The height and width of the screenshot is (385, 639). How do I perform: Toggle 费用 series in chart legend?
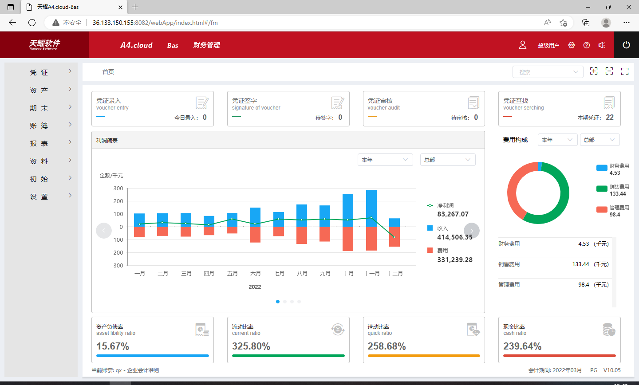[x=438, y=250]
